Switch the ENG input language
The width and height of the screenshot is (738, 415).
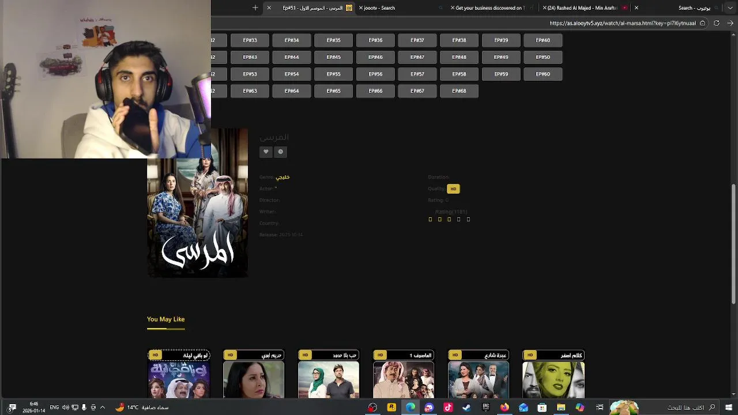(x=54, y=408)
